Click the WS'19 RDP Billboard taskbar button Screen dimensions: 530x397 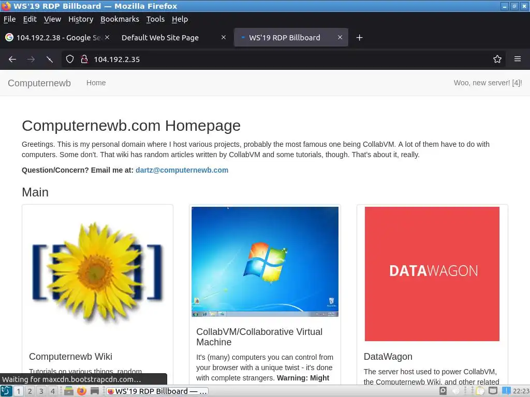click(x=157, y=391)
